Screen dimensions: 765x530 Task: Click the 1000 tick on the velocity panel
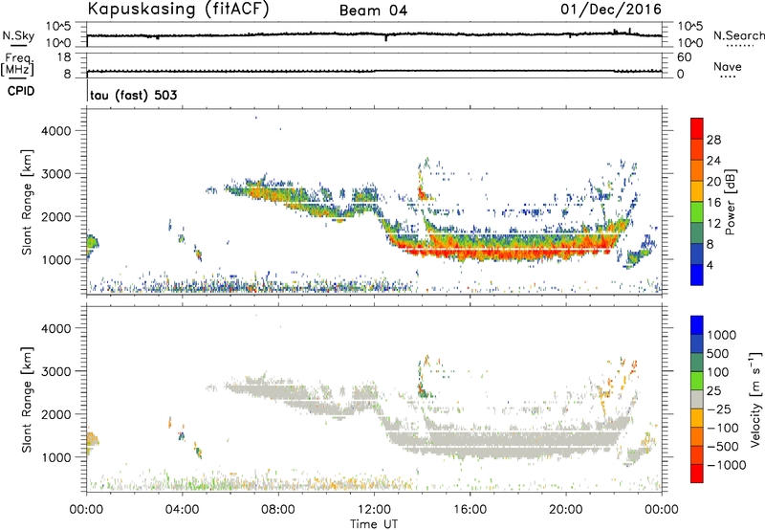point(56,457)
